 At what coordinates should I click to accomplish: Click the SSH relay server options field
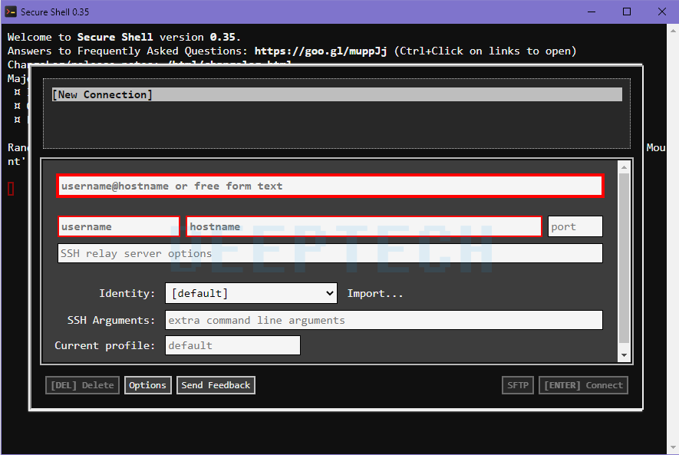330,253
